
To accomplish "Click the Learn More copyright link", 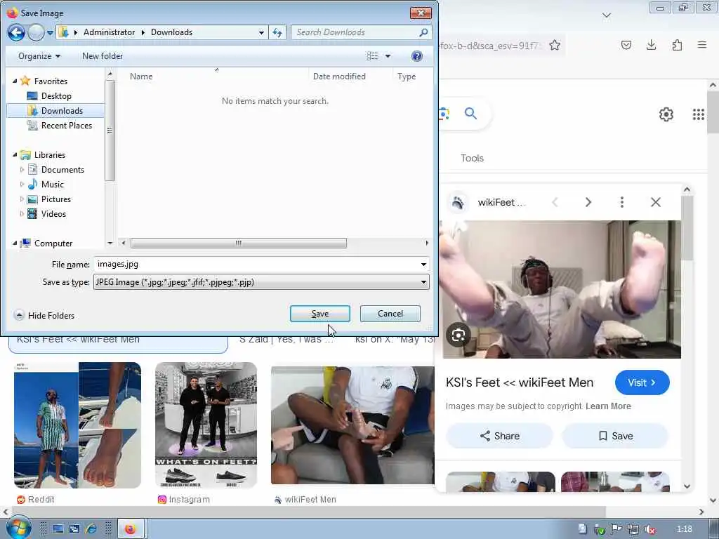I will (608, 406).
